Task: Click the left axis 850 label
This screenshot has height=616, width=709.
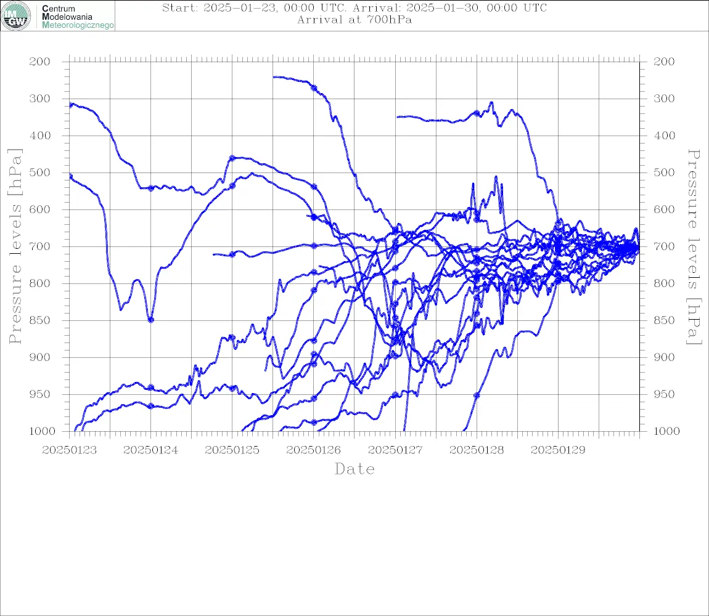Action: coord(40,320)
